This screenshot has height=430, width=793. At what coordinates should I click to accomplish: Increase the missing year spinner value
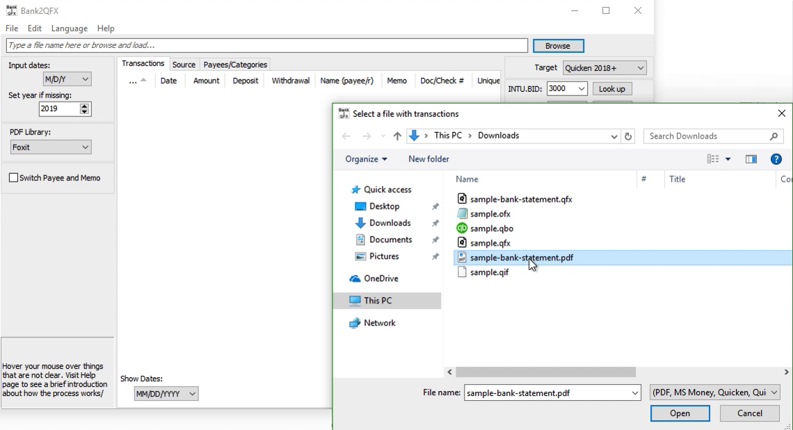(84, 106)
